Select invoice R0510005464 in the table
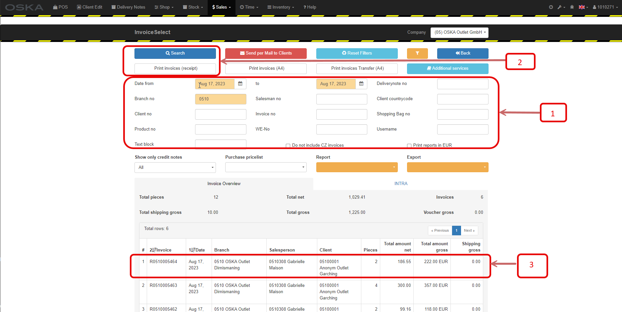622x312 pixels. click(x=163, y=262)
